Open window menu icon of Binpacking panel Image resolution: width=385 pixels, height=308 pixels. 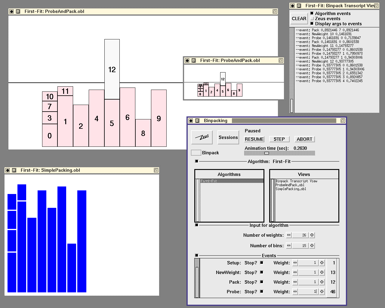(x=197, y=121)
